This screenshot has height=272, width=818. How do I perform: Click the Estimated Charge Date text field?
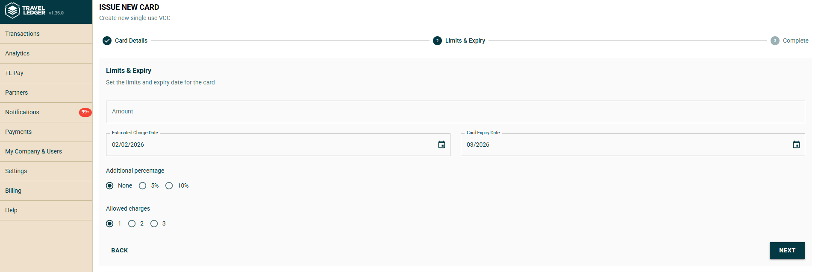pos(269,145)
